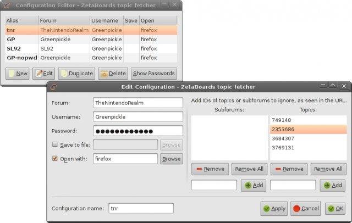
Task: Select topic ID 3769131
Action: tap(309, 148)
